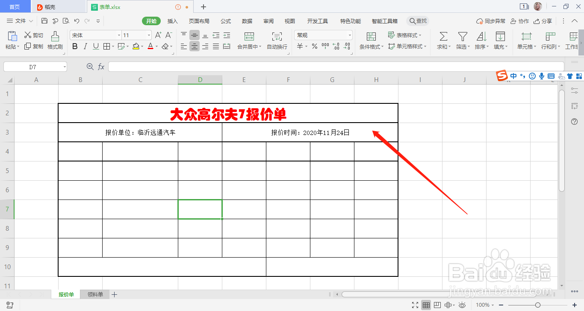This screenshot has height=311, width=584.
Task: Click the formula bar input field
Action: [336, 67]
